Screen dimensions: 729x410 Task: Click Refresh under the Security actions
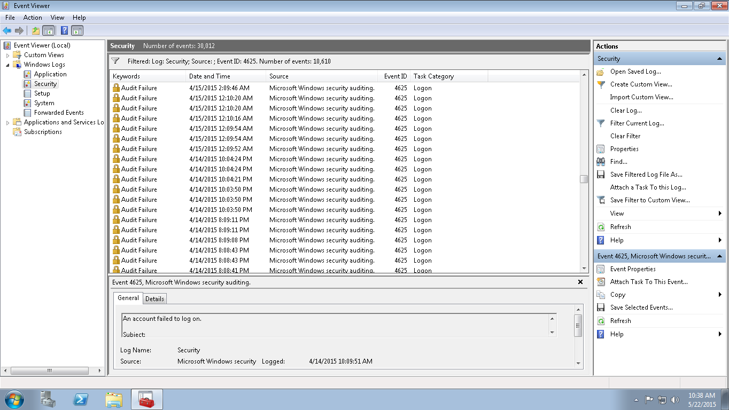click(621, 227)
